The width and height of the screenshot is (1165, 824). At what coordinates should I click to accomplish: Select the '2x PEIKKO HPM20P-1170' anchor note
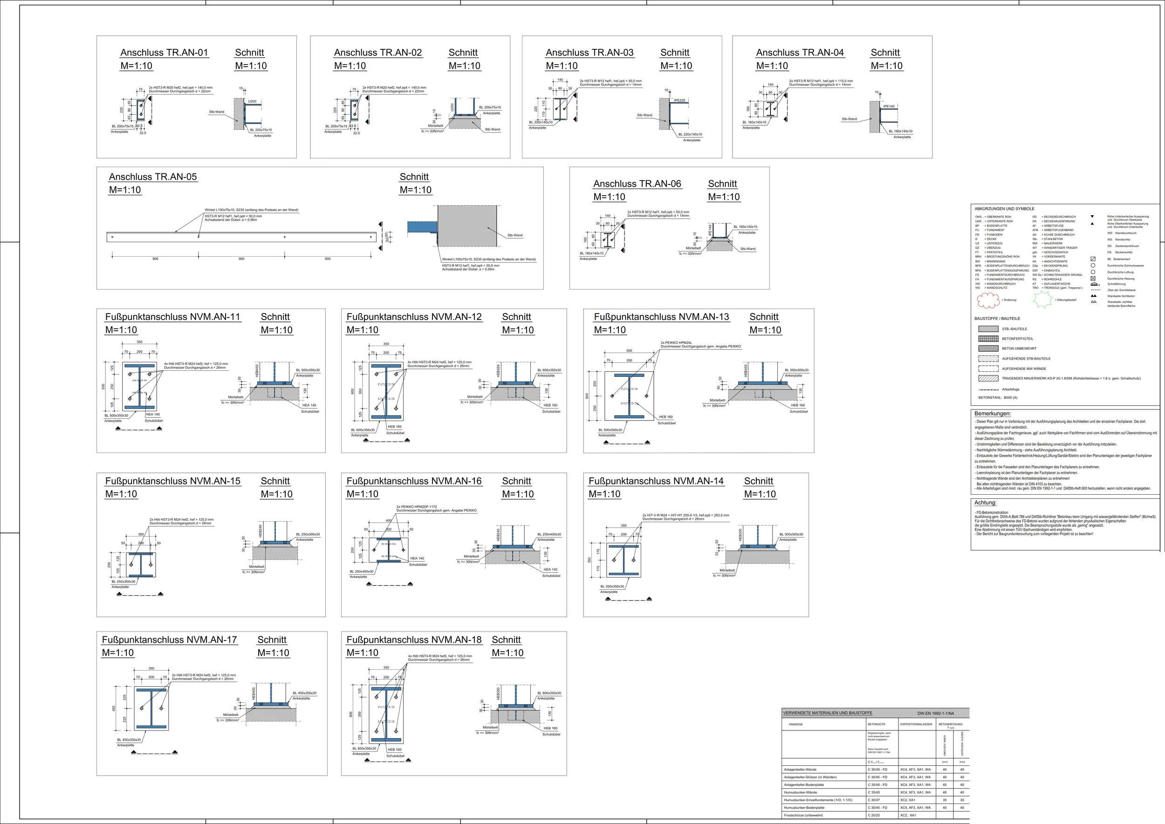tap(417, 507)
